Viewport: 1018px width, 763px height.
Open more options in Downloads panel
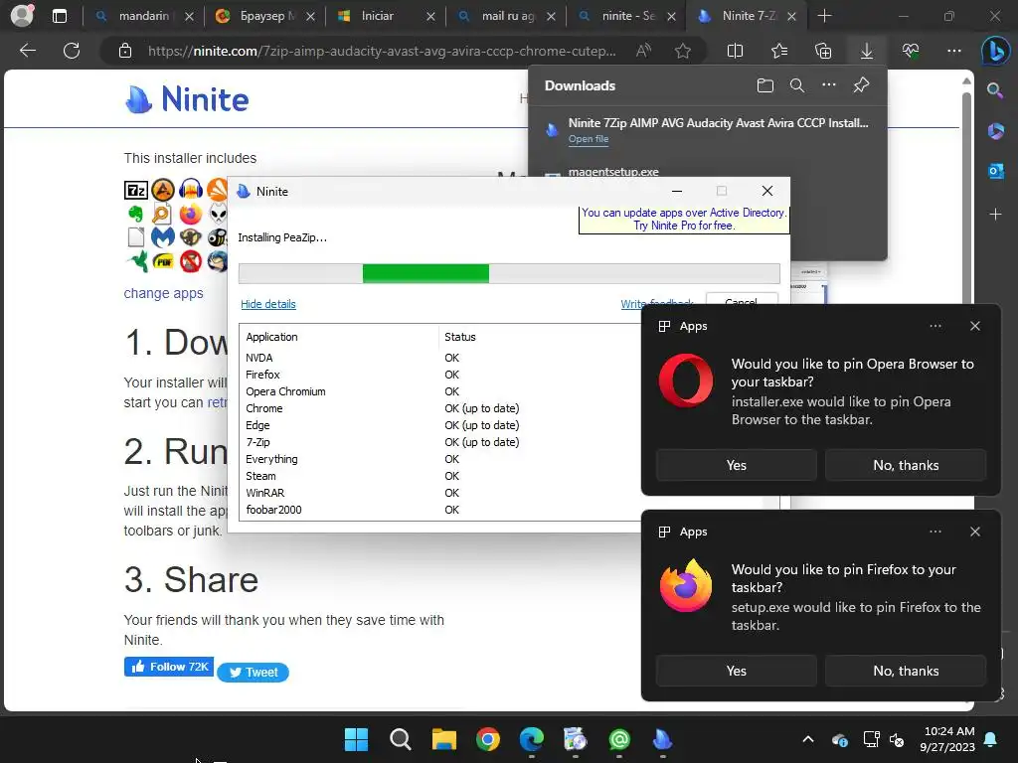tap(829, 85)
